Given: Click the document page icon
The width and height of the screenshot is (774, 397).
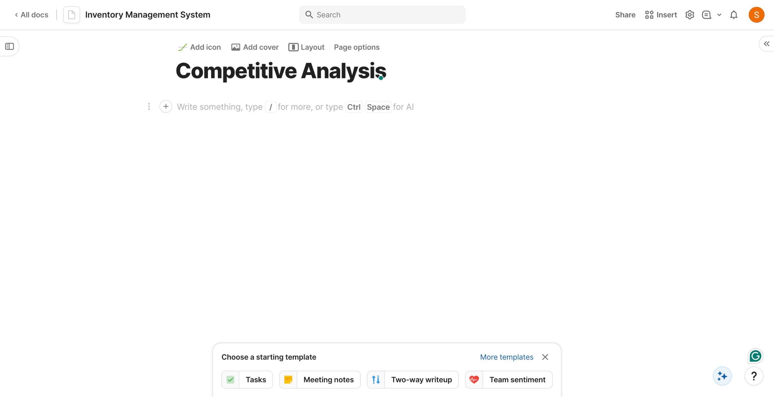Looking at the screenshot, I should point(72,15).
